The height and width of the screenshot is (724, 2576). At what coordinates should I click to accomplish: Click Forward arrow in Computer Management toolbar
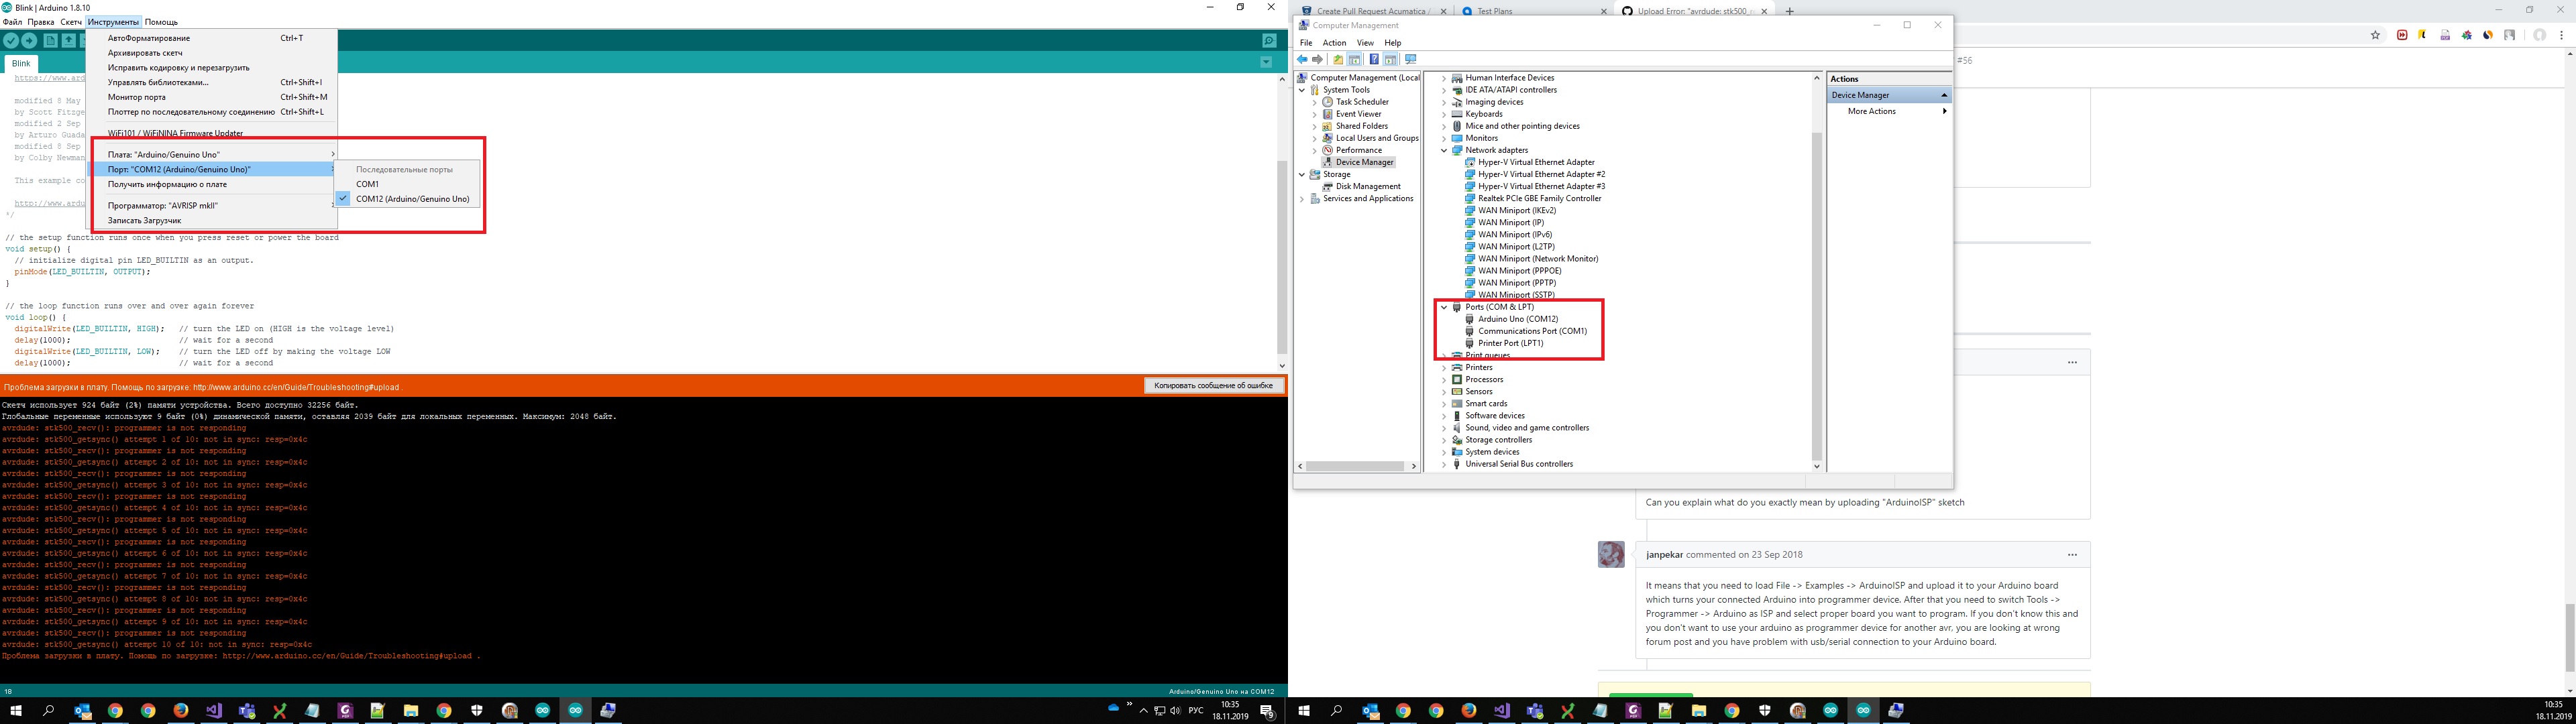coord(1317,59)
